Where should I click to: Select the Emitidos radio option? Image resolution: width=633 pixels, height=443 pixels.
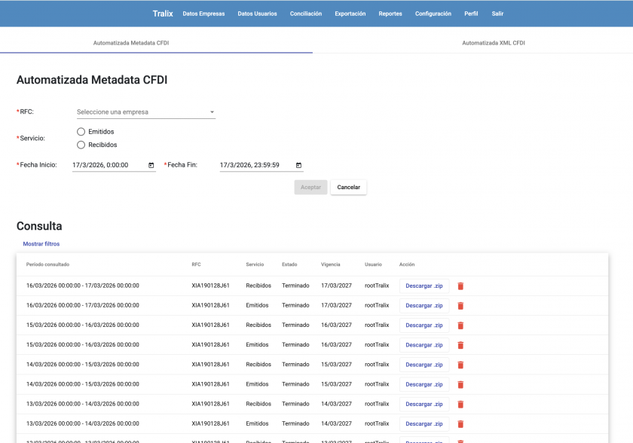tap(81, 132)
